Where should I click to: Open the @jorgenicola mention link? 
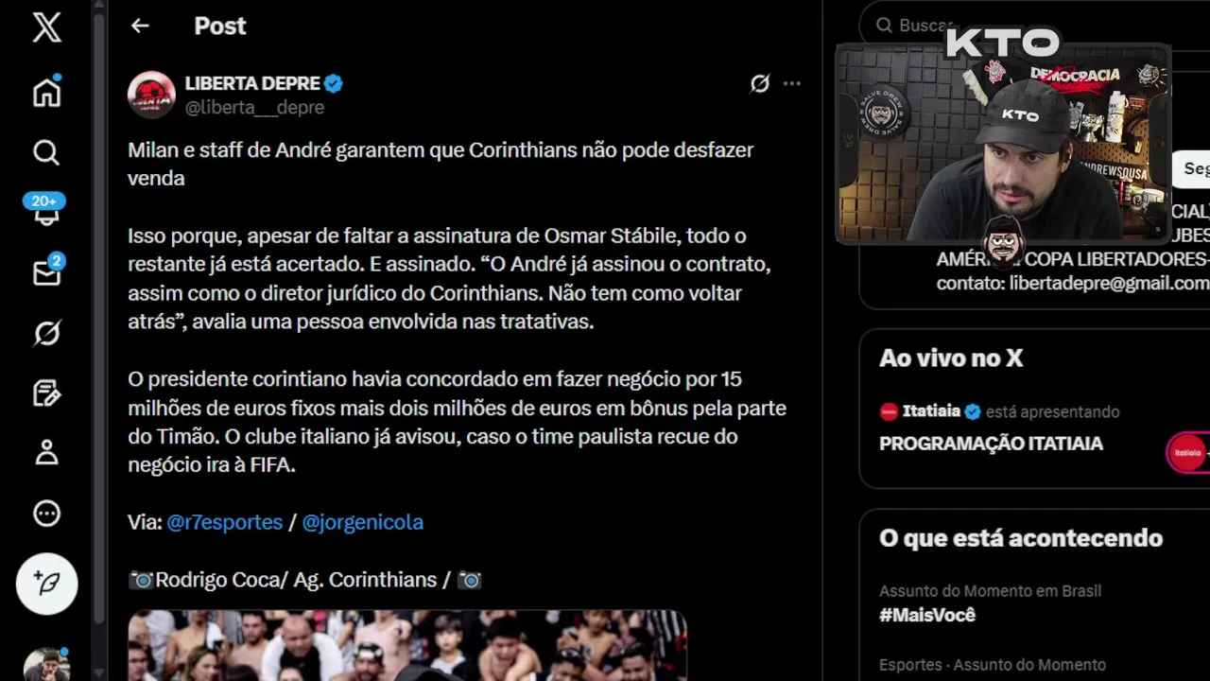(362, 522)
